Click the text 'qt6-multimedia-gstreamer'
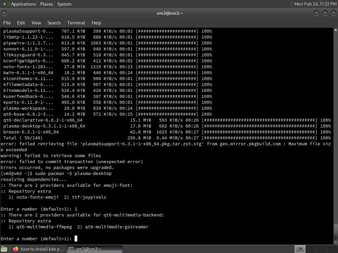Screen dimensions: 338x253 [117, 227]
